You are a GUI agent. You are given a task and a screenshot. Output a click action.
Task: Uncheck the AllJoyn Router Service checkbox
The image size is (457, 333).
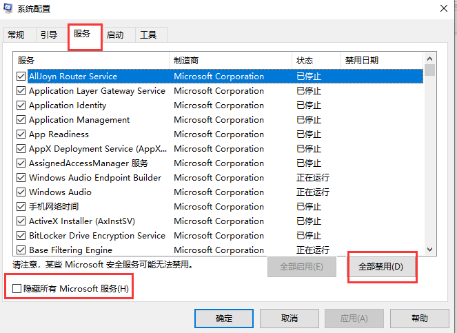(x=21, y=77)
